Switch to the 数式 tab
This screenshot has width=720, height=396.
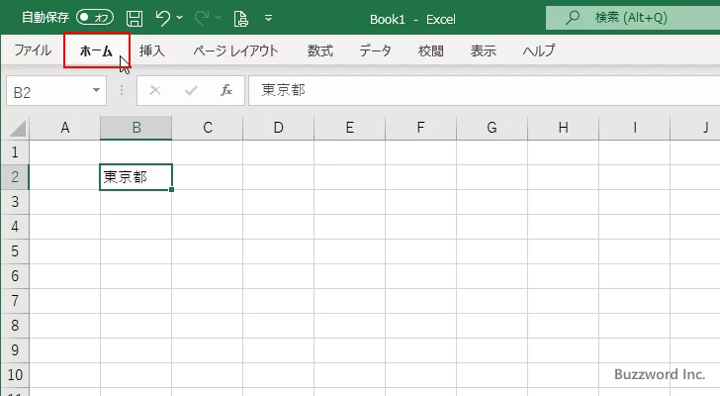(320, 50)
